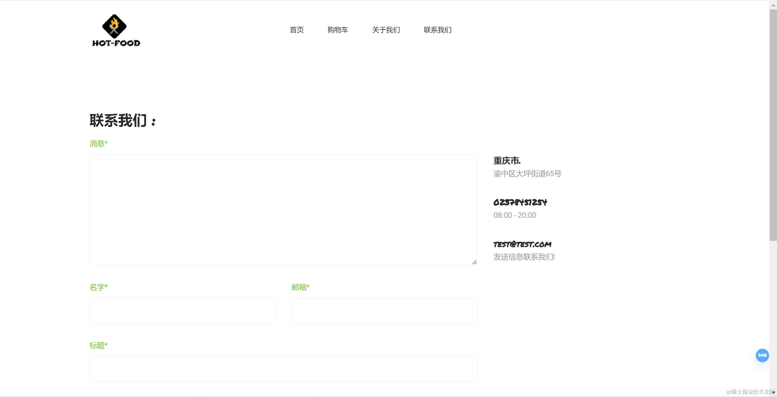Click the 重庆市 address heading

coord(507,161)
